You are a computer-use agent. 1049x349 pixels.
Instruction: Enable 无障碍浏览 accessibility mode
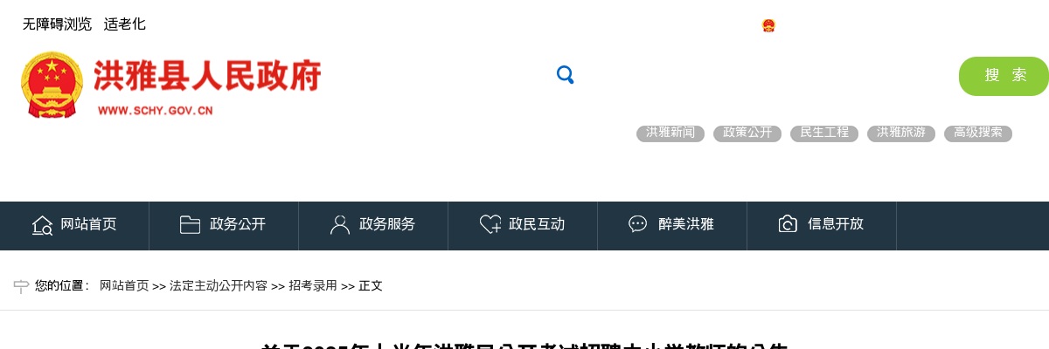pos(57,24)
